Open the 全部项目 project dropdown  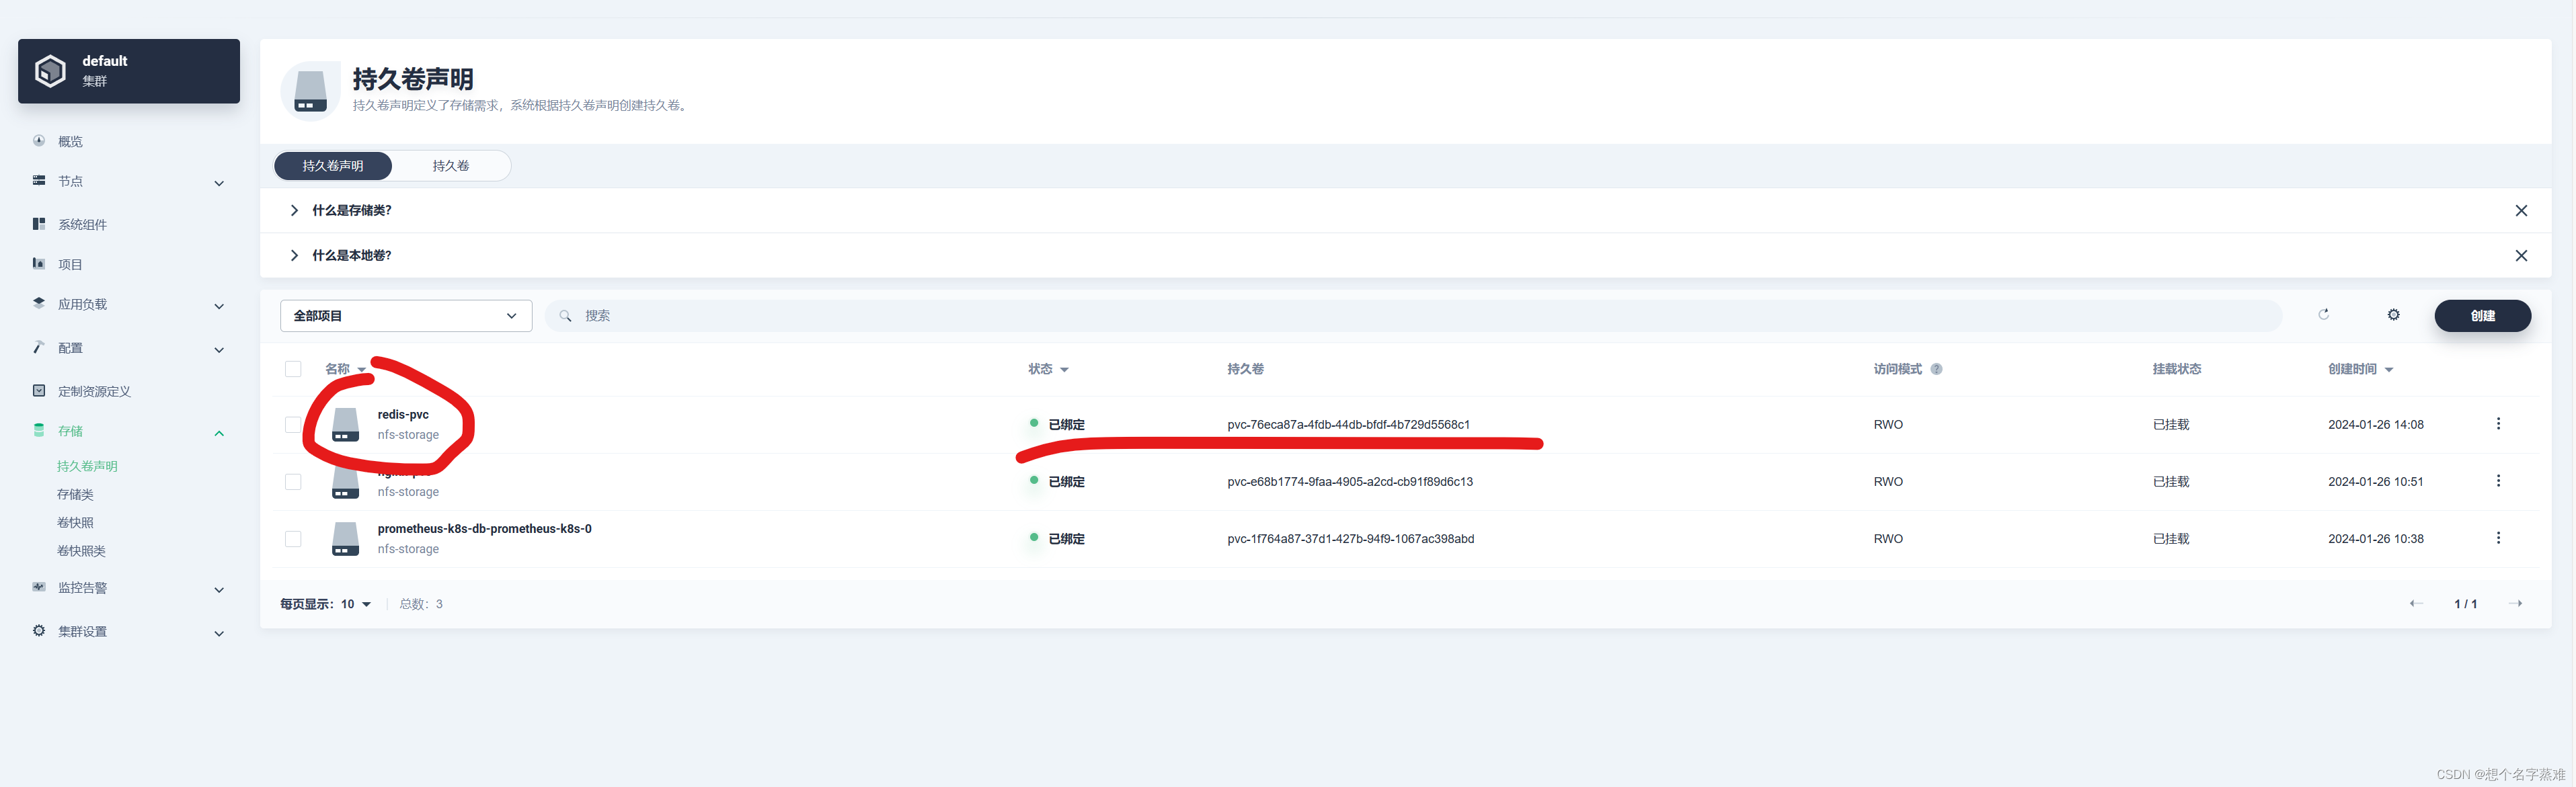point(406,316)
